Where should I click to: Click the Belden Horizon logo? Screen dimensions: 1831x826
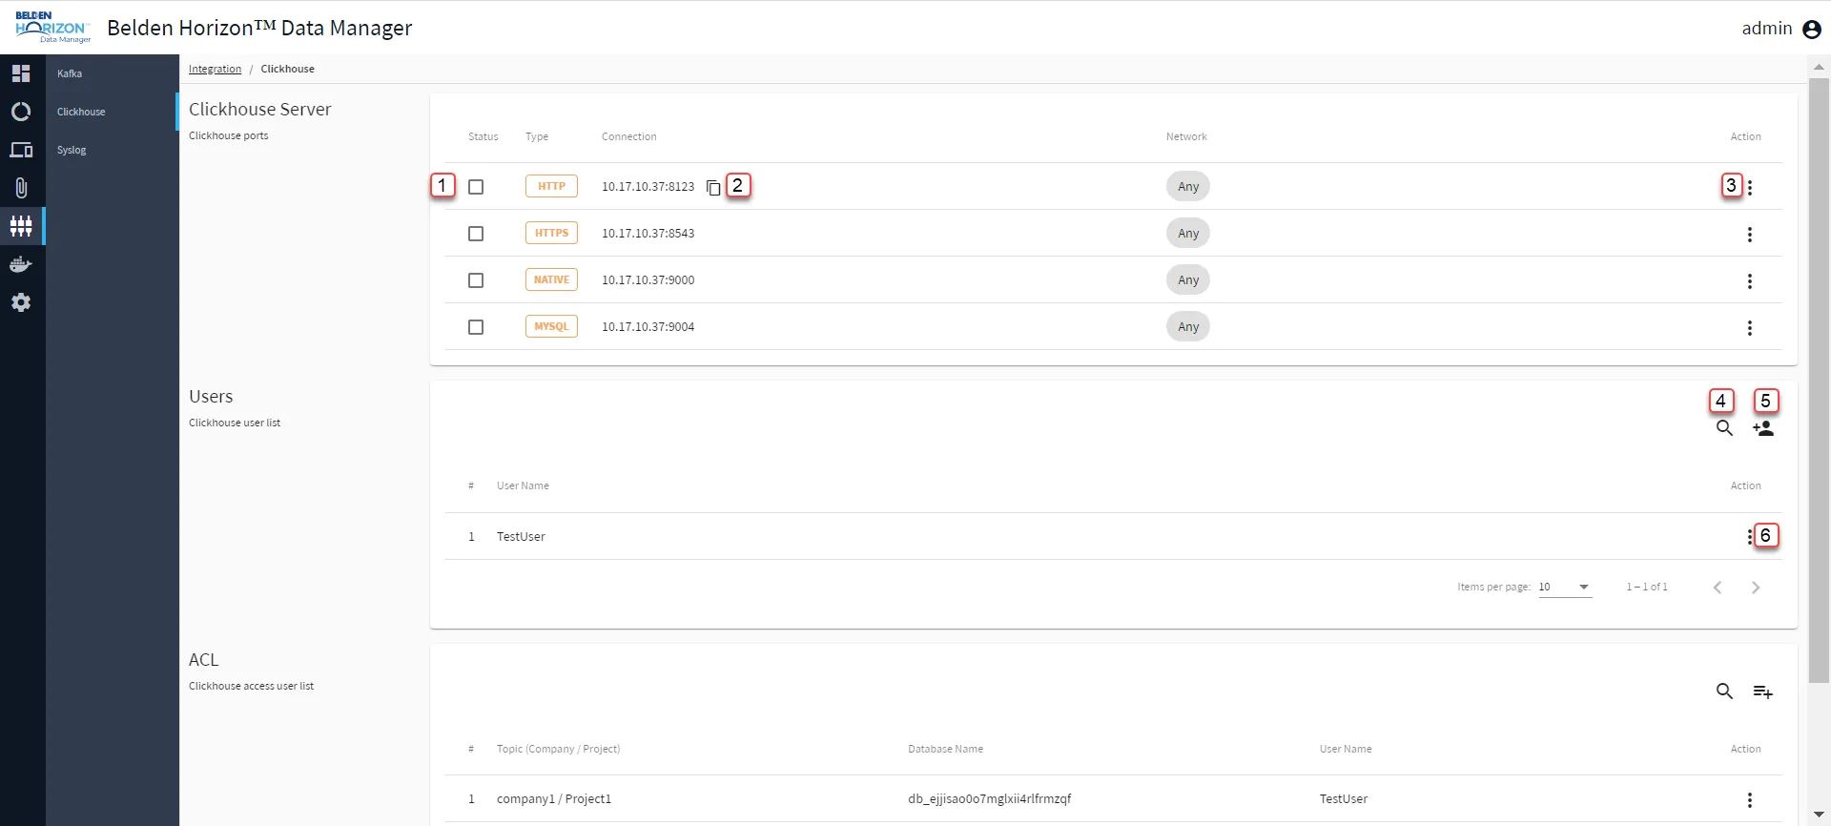[53, 28]
